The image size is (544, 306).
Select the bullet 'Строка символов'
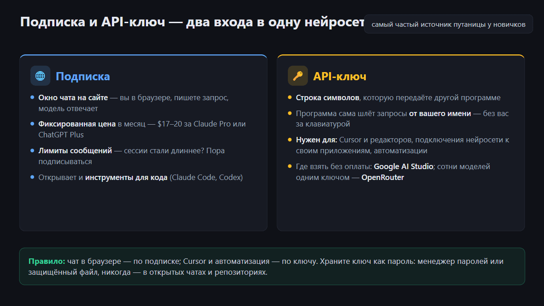click(x=394, y=97)
